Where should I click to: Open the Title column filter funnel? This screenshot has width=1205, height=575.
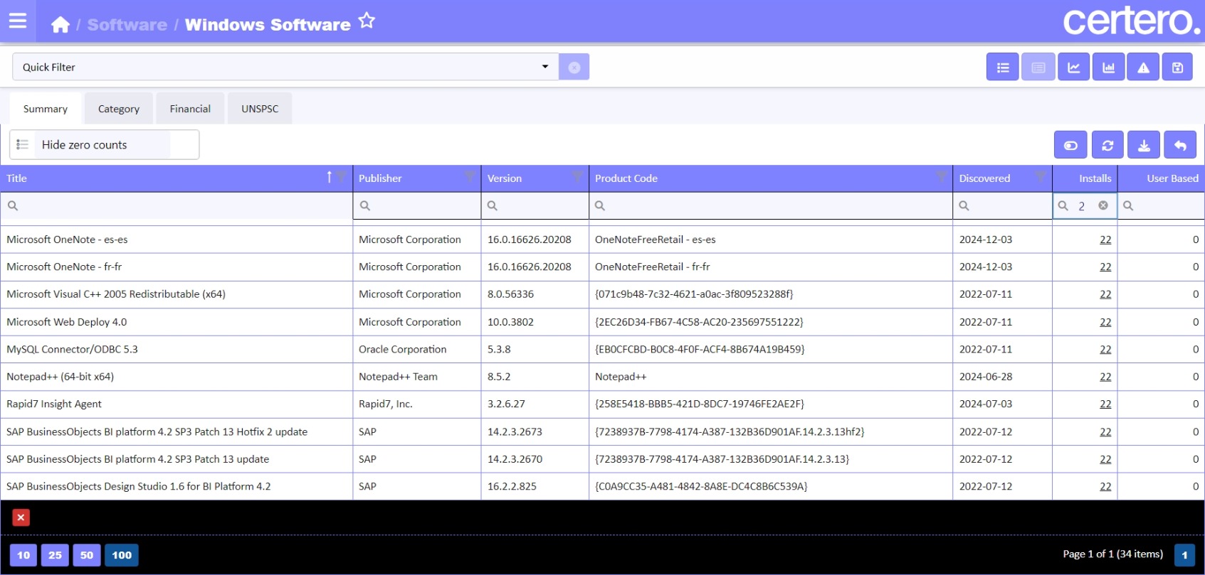tap(342, 177)
